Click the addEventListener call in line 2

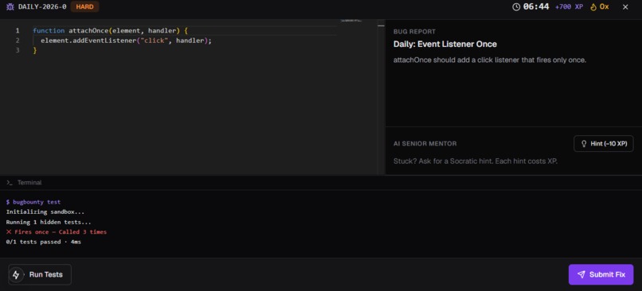(x=105, y=41)
